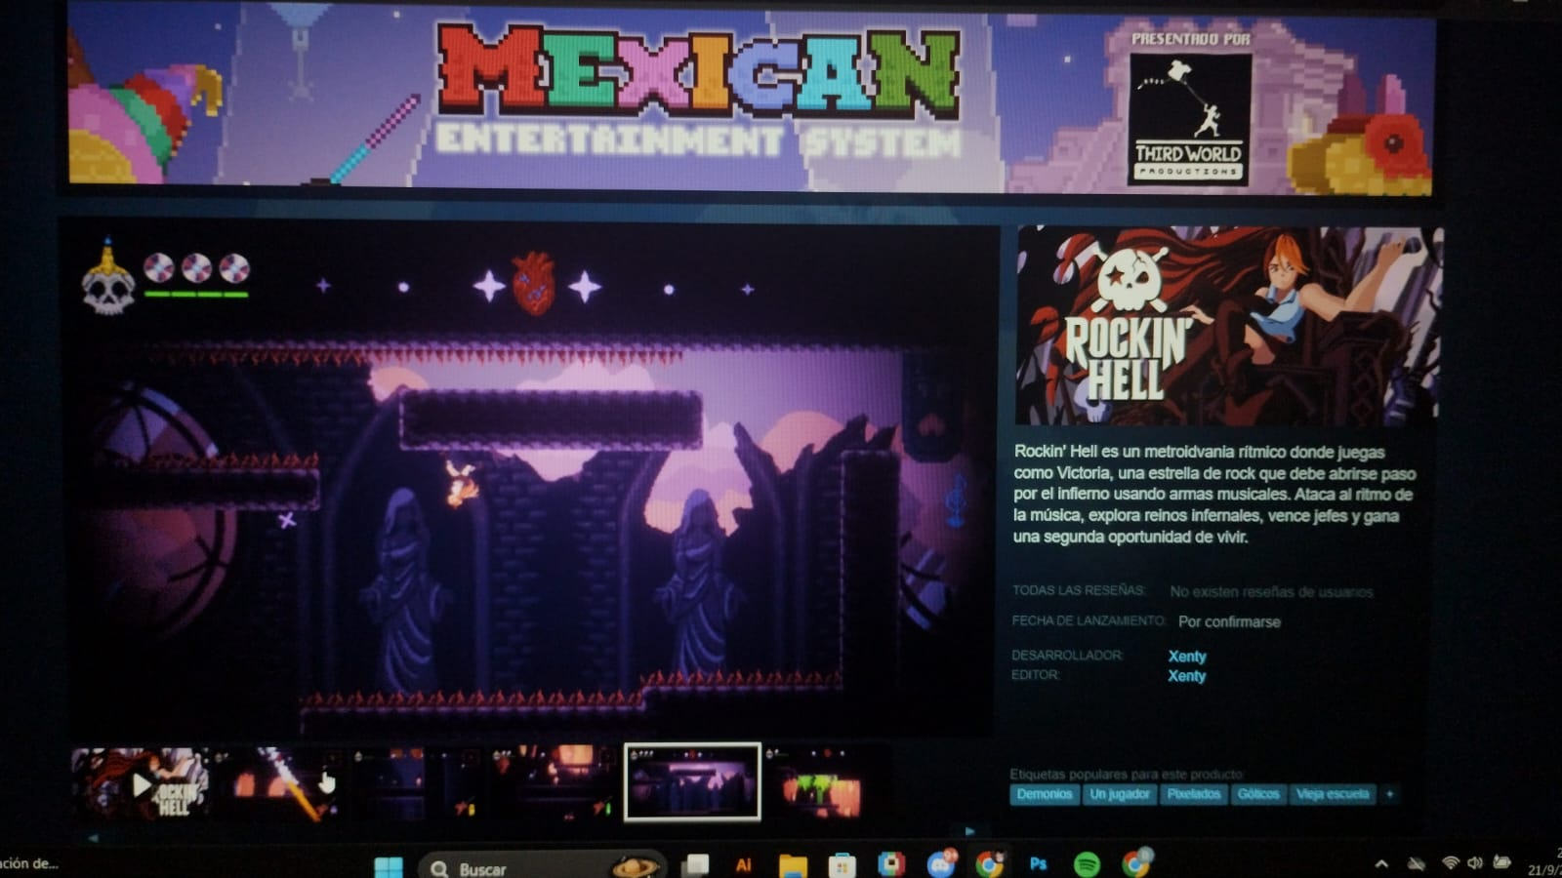
Task: Click the Góticos tag
Action: pos(1258,794)
